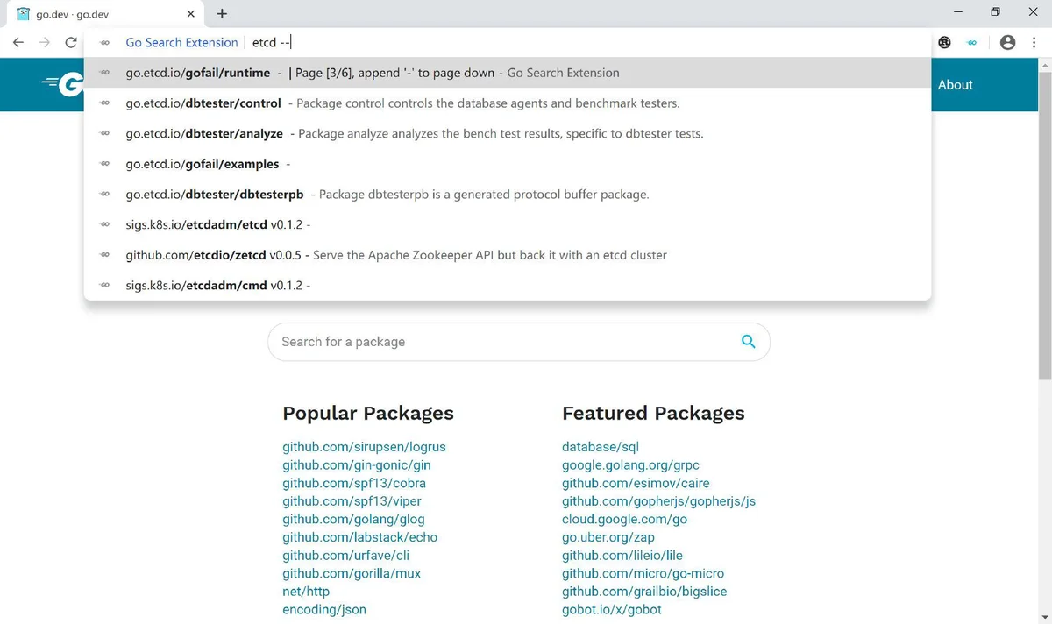Viewport: 1052px width, 624px height.
Task: Click the 'Featured Packages' heading
Action: (653, 414)
